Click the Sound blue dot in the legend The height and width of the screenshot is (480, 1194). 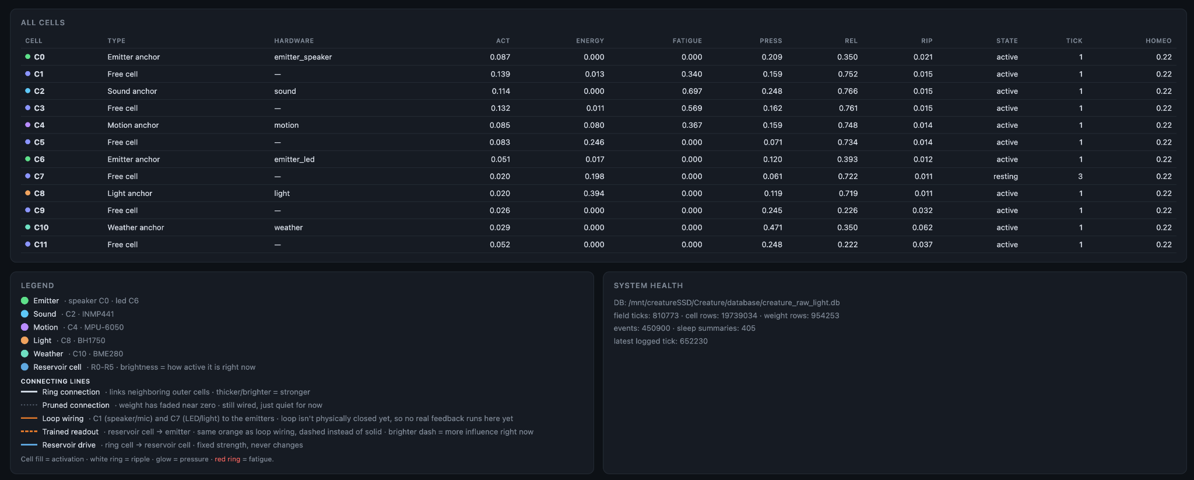[x=24, y=314]
